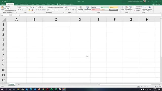Screen dimensions: 162x91
Task: Open the fill color dropdown arrow
Action: pos(31,10)
